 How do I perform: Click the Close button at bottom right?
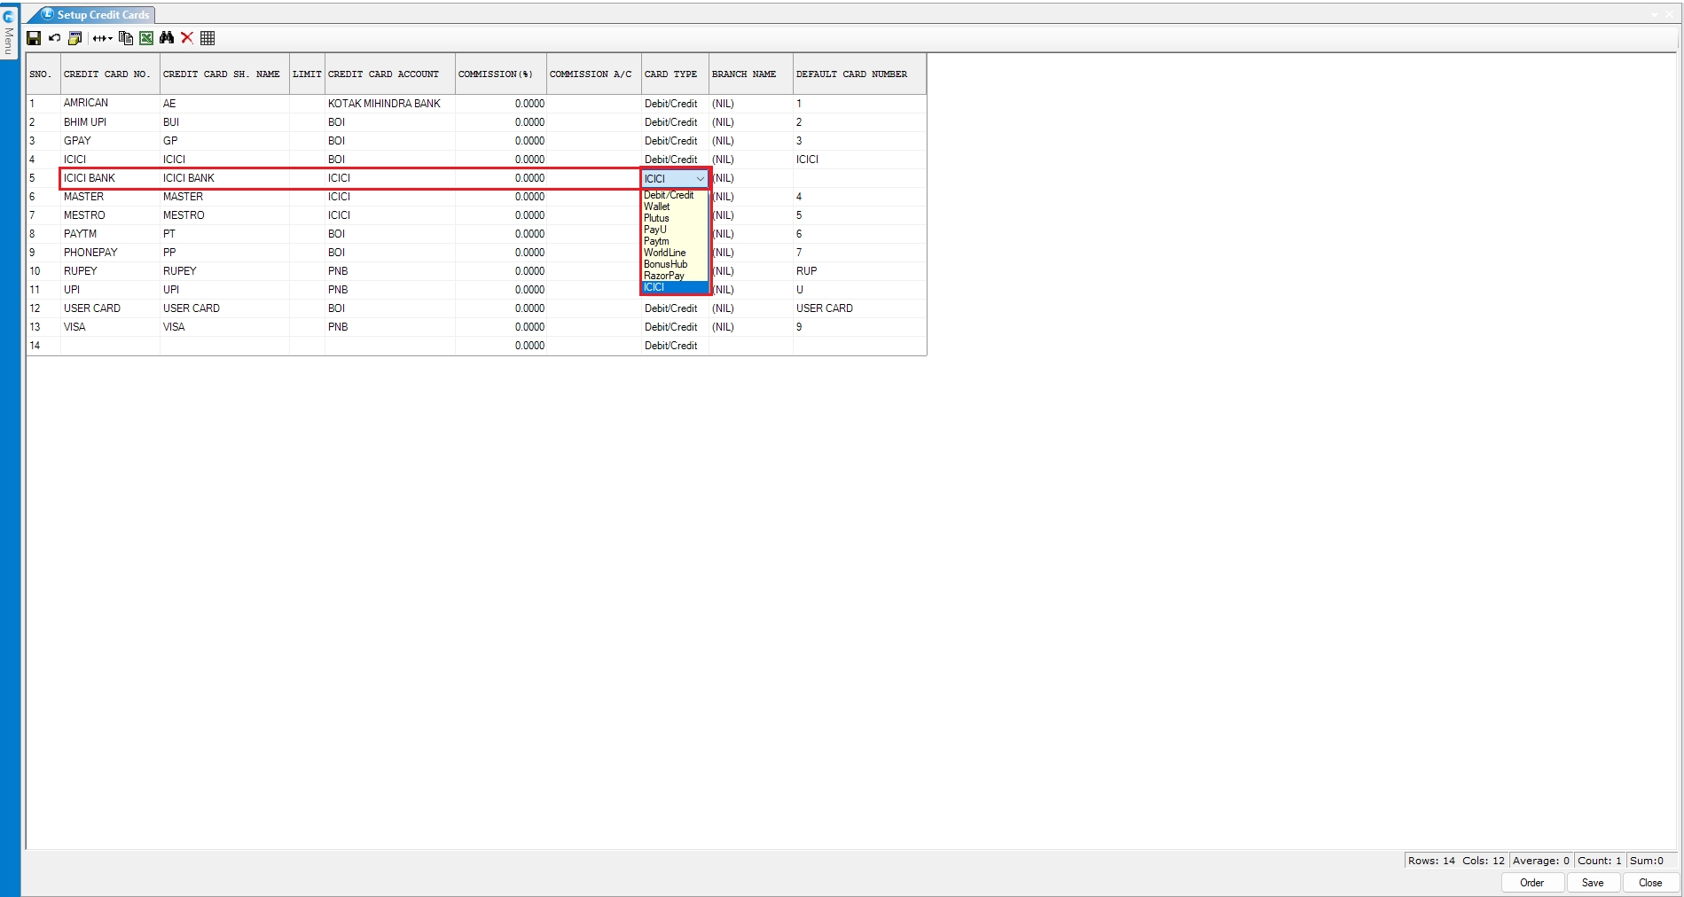coord(1649,883)
